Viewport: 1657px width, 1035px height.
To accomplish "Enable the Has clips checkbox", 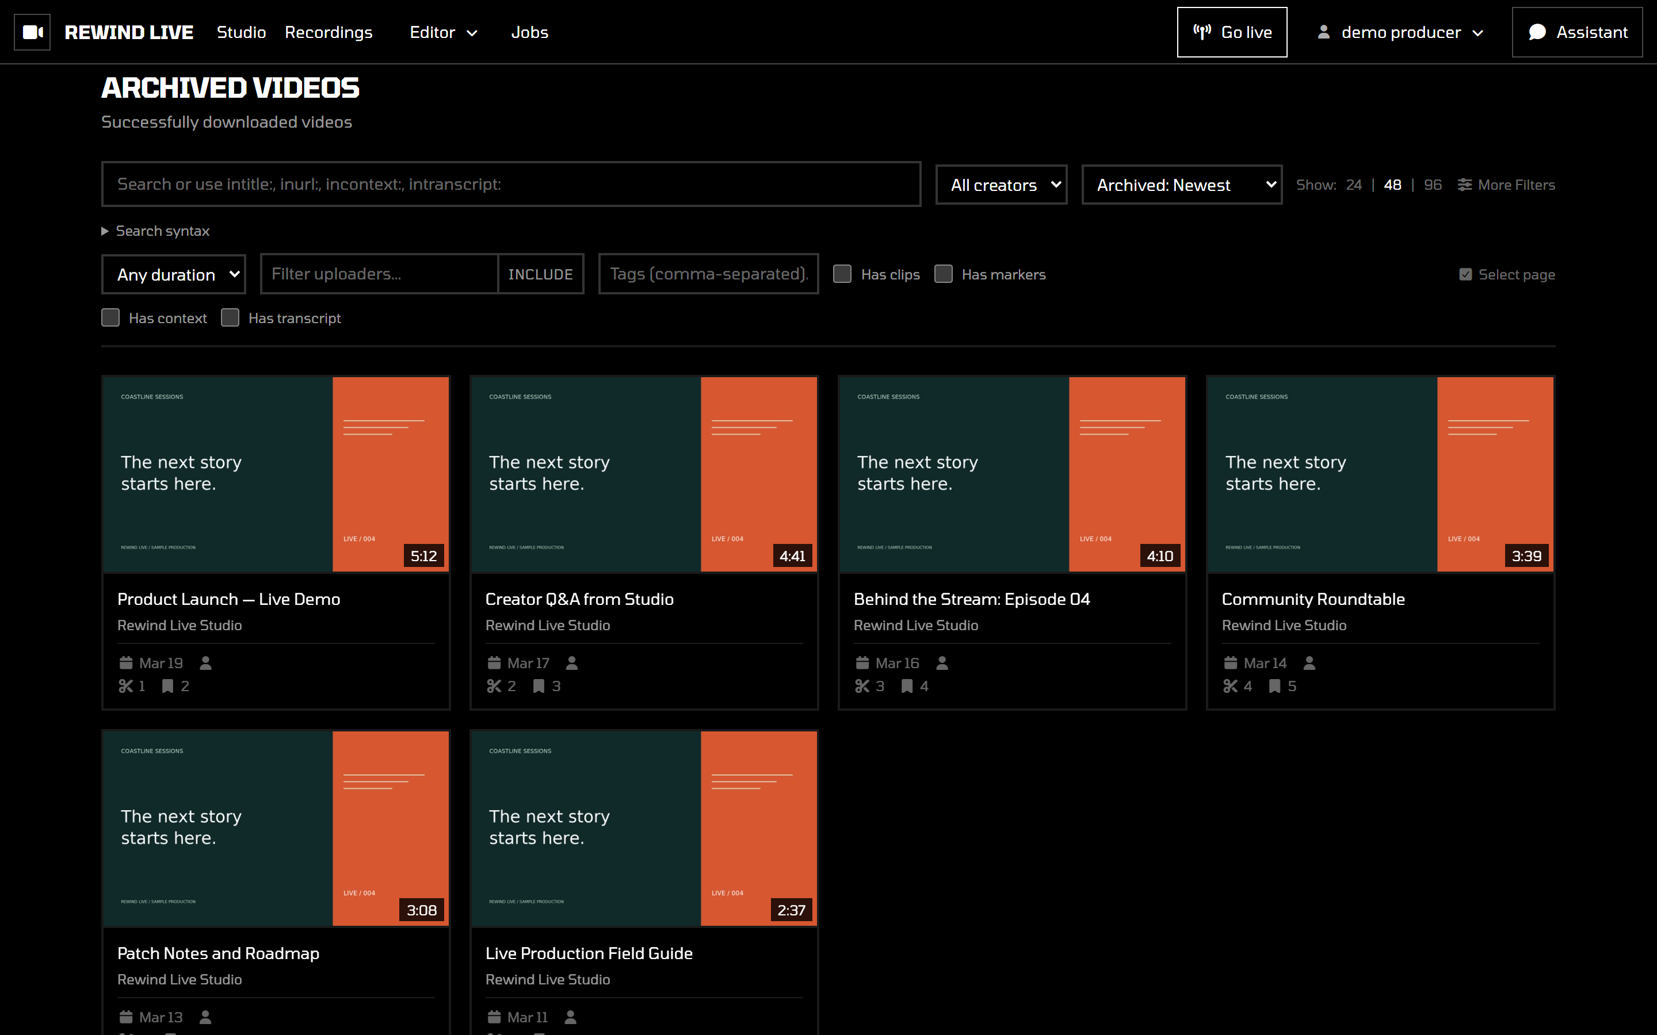I will coord(842,274).
